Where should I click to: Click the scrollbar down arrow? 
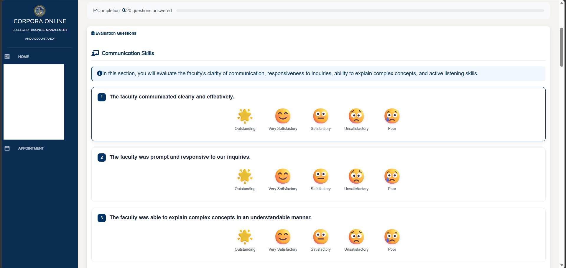562,265
